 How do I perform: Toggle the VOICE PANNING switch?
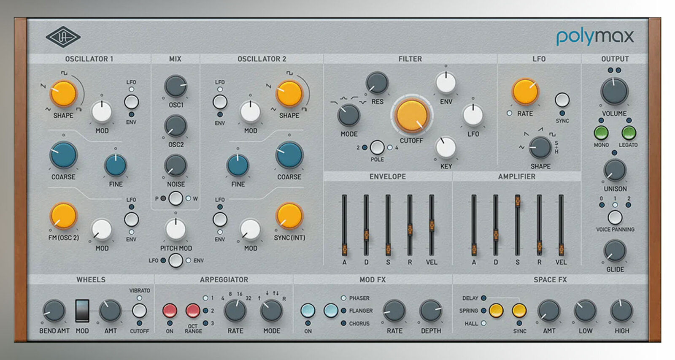pyautogui.click(x=615, y=217)
